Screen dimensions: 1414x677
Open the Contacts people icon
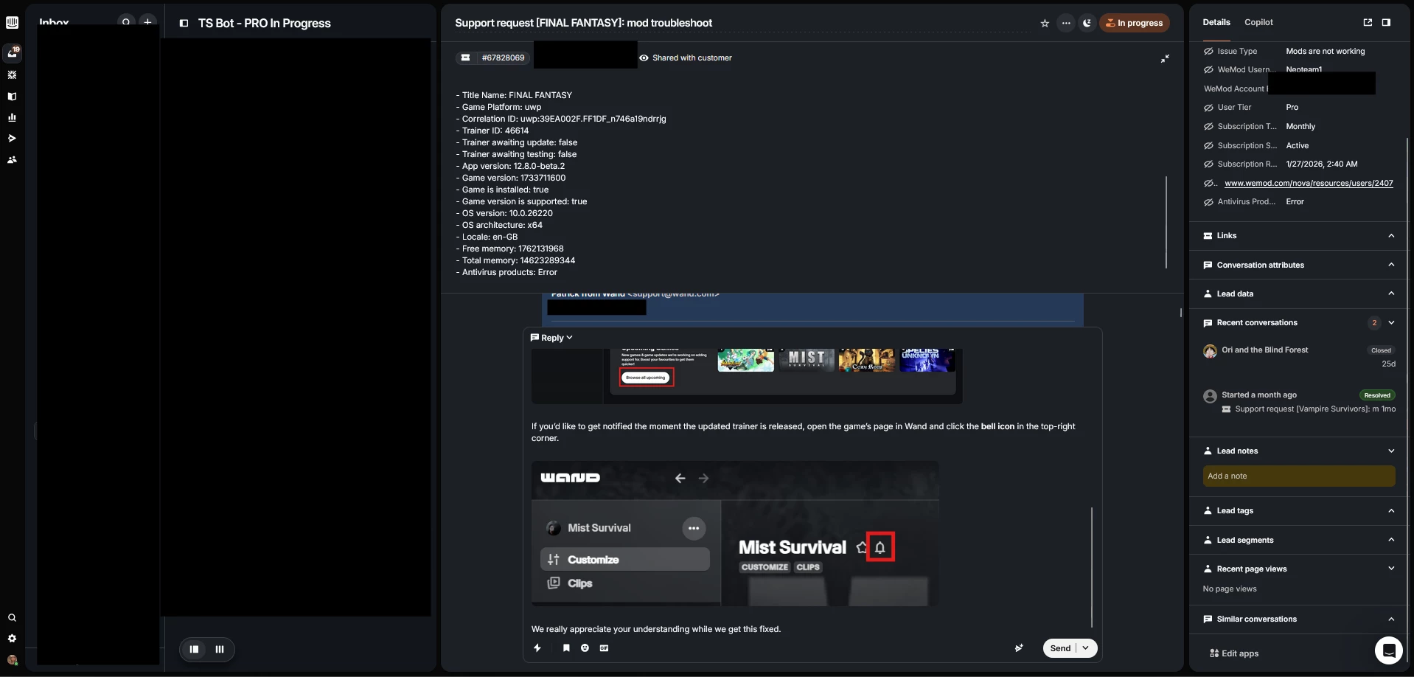click(x=12, y=160)
